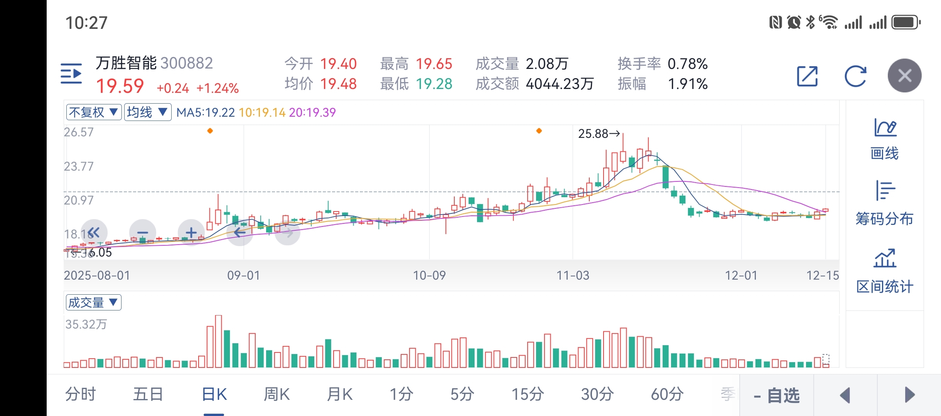
Task: Select the 60分 timeframe tab
Action: tap(667, 394)
